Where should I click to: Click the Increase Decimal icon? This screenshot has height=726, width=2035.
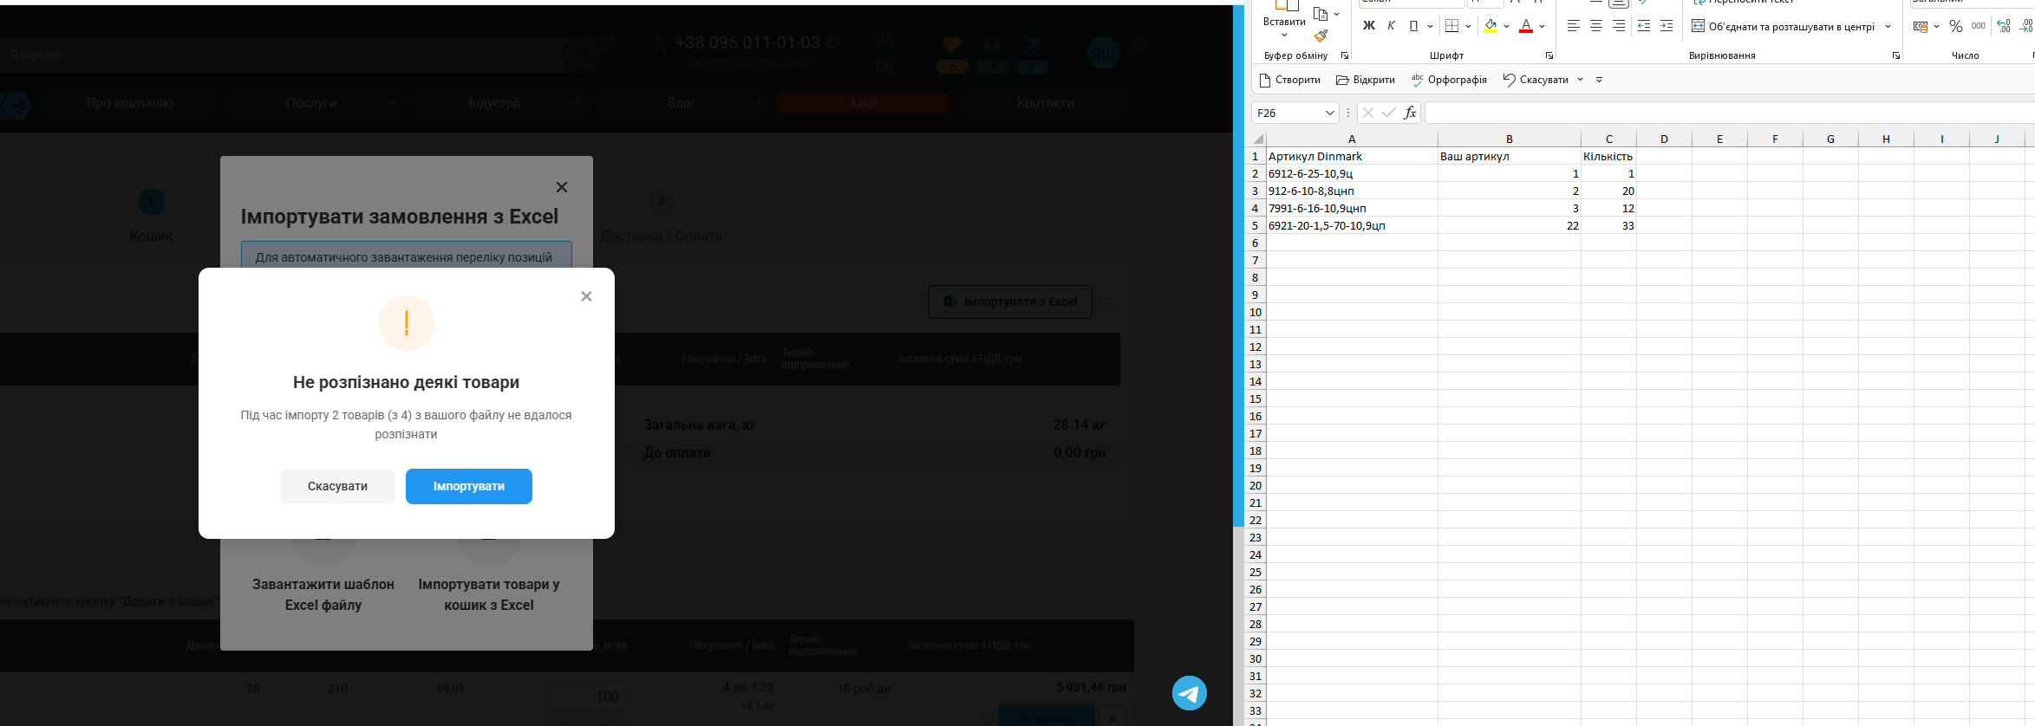click(2003, 26)
